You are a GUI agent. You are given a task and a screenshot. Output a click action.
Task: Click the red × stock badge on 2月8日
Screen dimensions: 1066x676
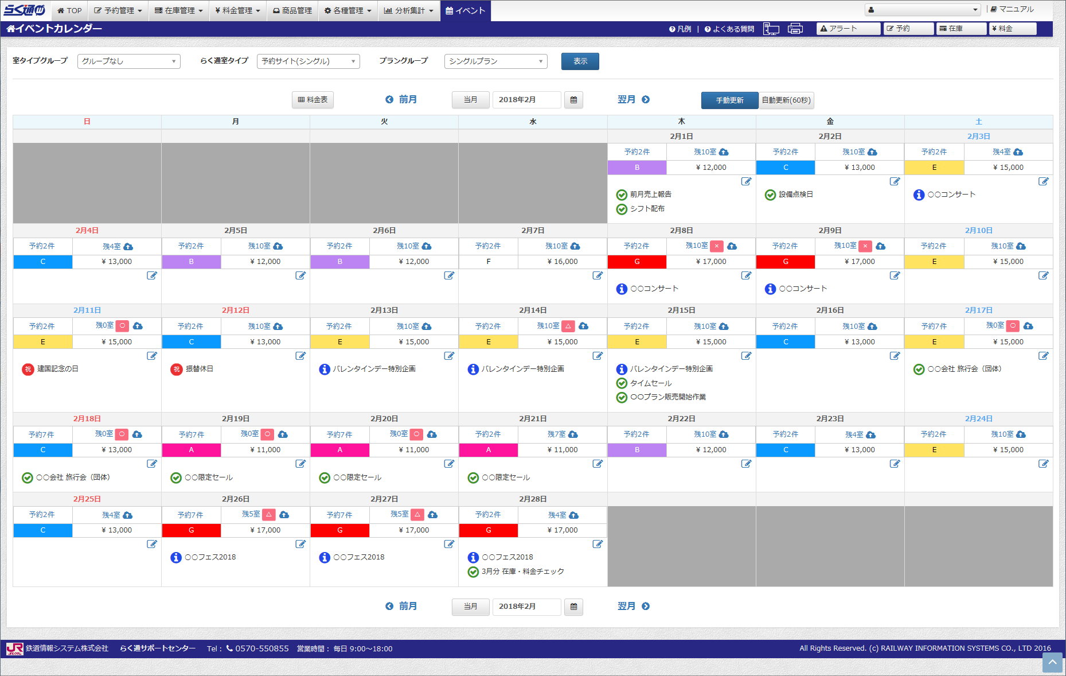pos(717,246)
